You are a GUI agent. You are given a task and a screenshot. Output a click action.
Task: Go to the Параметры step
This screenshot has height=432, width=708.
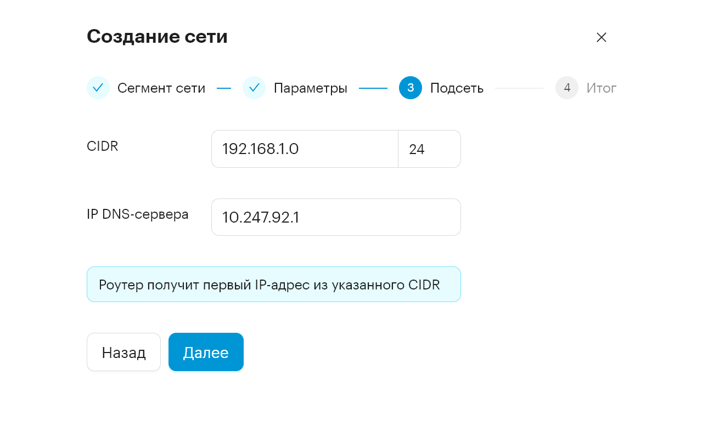(311, 88)
